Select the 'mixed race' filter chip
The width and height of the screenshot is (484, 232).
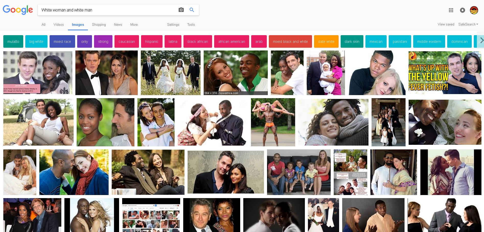coord(62,42)
